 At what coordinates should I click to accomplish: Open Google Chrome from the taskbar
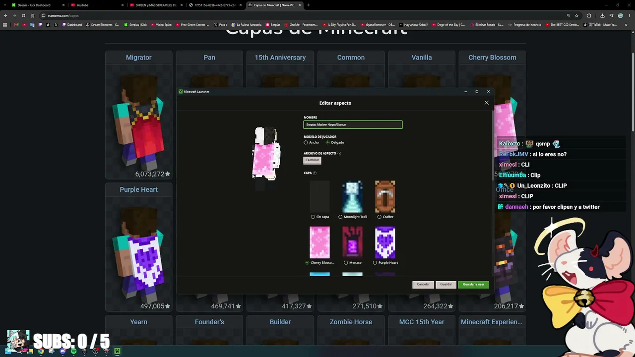41,352
